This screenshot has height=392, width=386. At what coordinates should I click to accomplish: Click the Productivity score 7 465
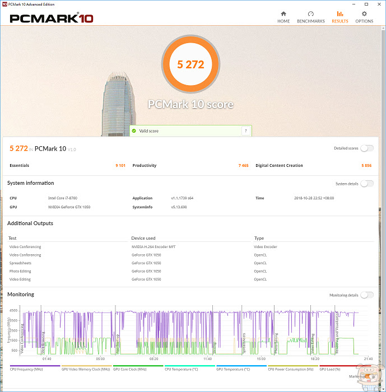pyautogui.click(x=243, y=166)
